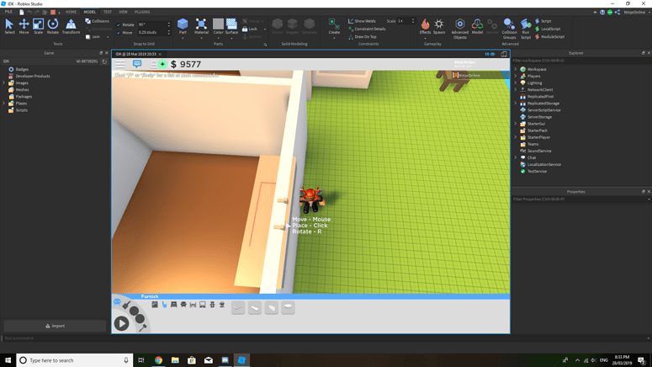Click the Filter Properties field
652x367 pixels.
click(x=580, y=199)
